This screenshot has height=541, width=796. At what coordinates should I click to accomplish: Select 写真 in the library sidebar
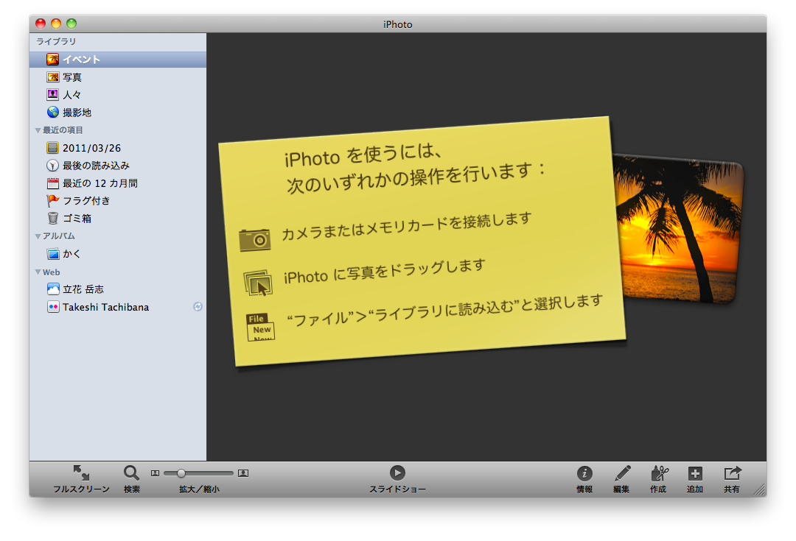pos(71,77)
